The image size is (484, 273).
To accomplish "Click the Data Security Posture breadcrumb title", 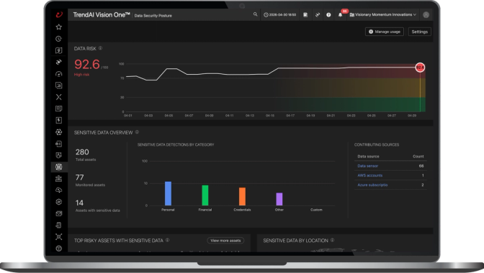I will (153, 16).
